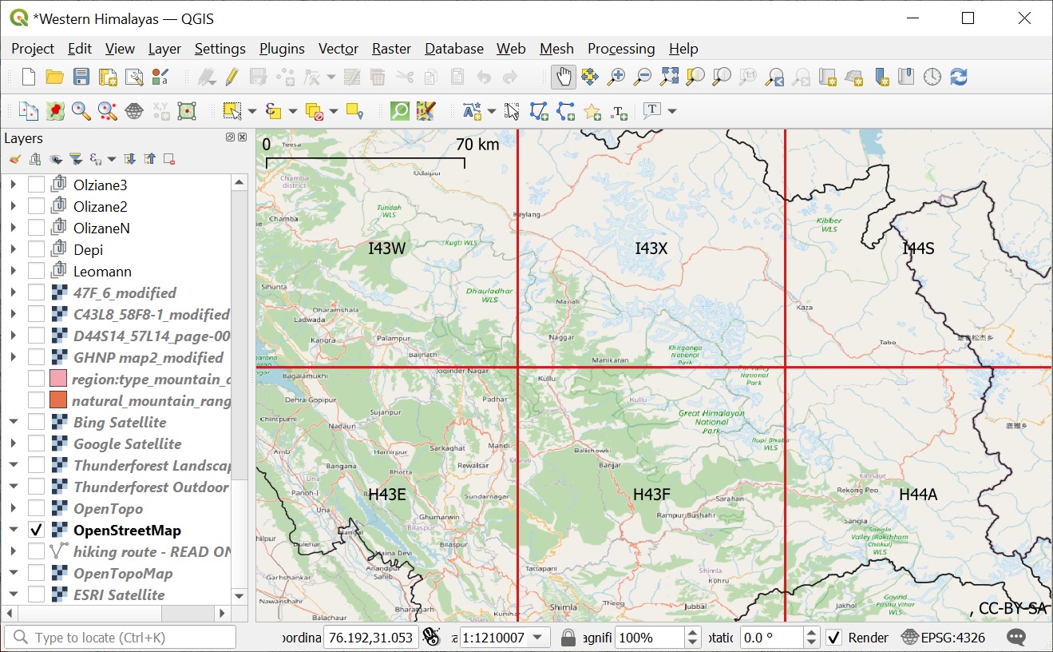Refresh the map canvas
Screen dimensions: 1053x652
959,77
